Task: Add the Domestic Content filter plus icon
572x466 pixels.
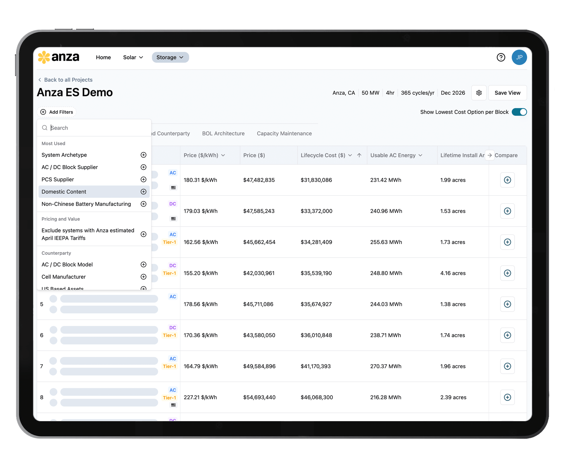Action: 144,192
